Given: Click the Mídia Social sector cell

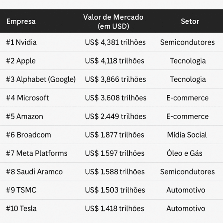Looking at the screenshot, I should 187,135.
